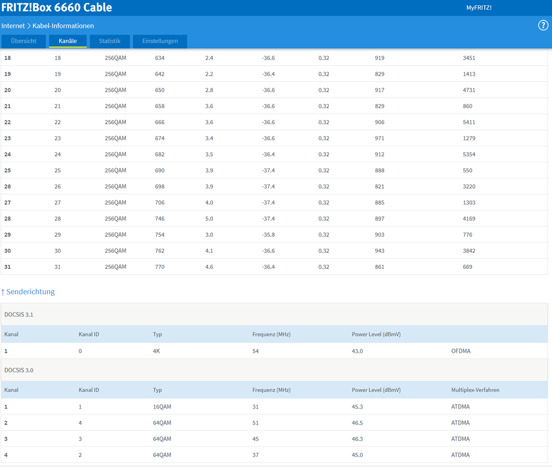Viewport: 552px width, 467px height.
Task: Click frequency 658 in channel 21 row
Action: [160, 106]
